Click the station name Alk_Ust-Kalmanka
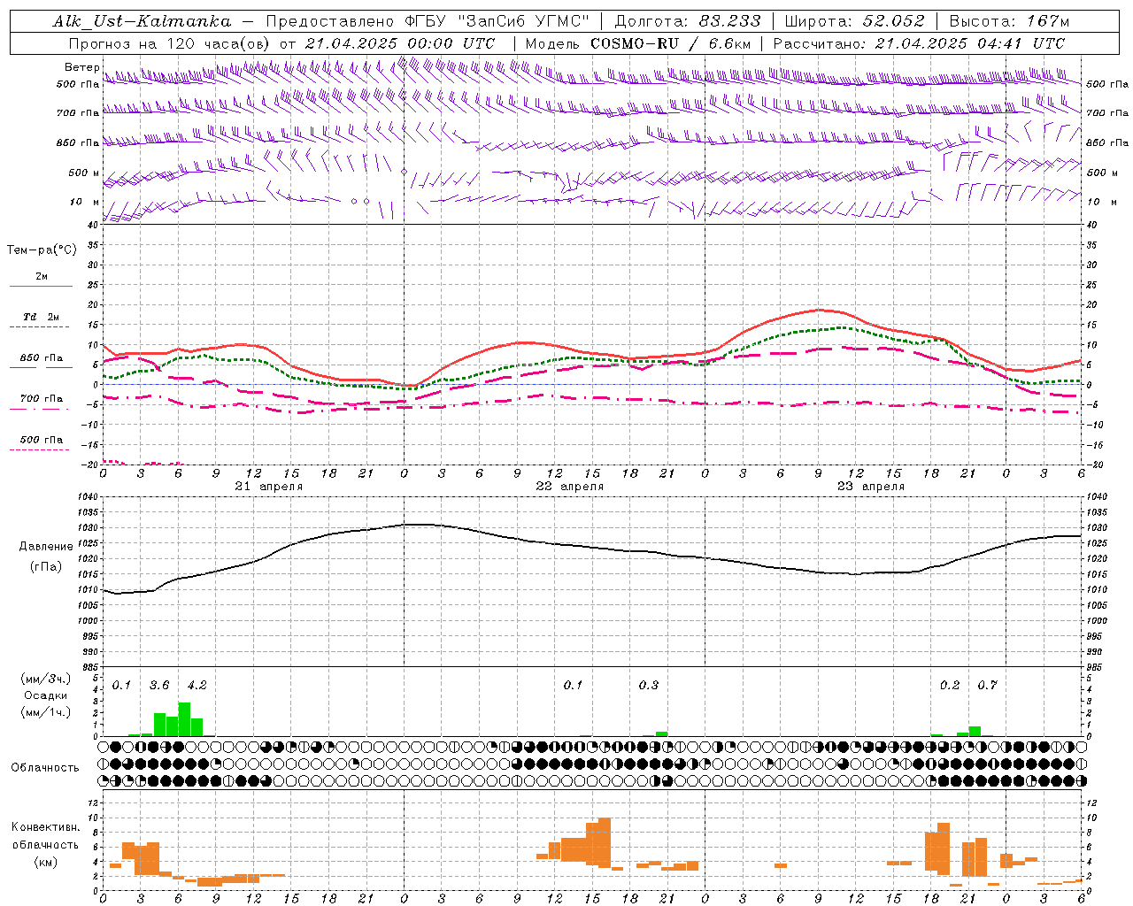 click(x=142, y=21)
